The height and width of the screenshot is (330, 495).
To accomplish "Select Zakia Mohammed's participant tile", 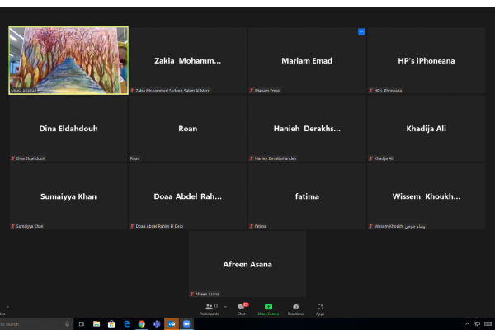I will tap(188, 61).
